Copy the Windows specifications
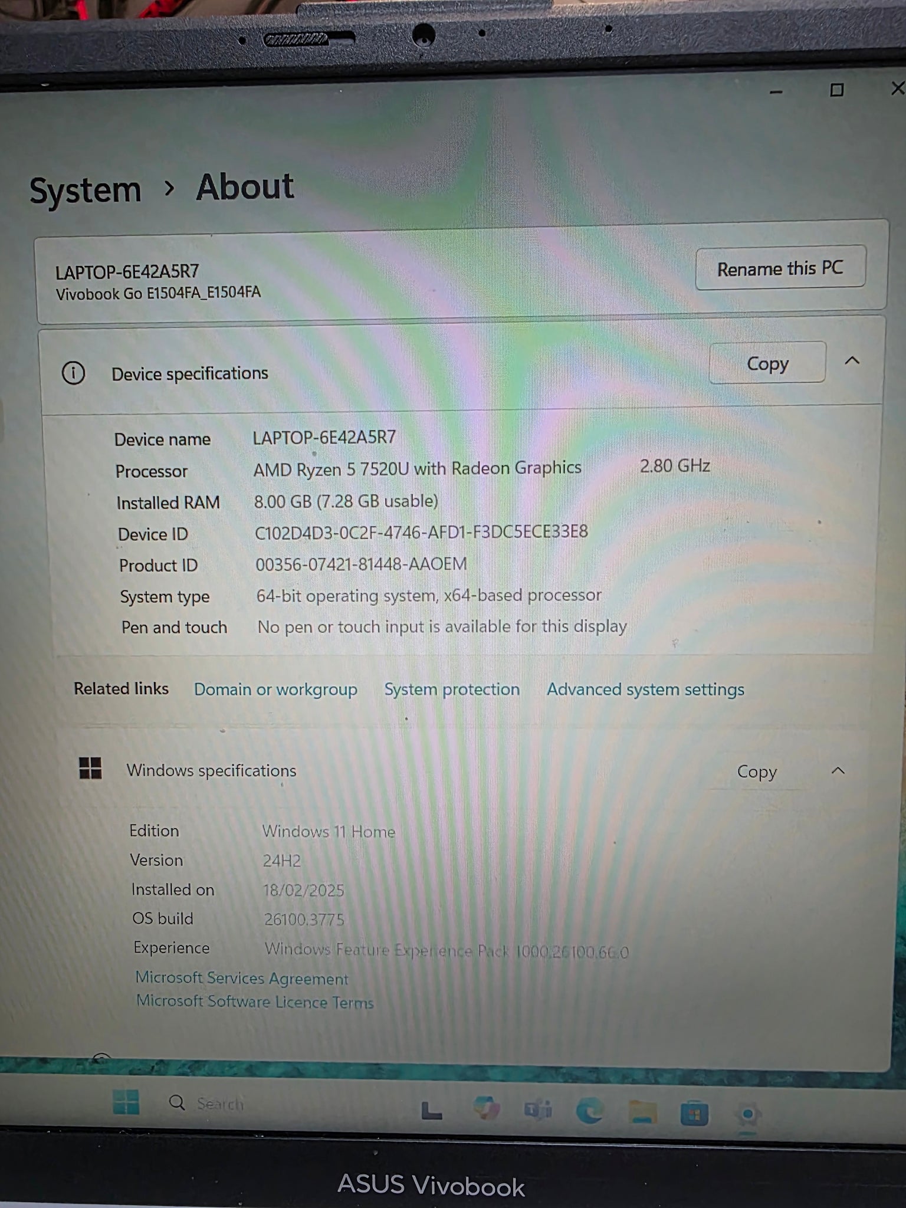Image resolution: width=906 pixels, height=1208 pixels. (756, 772)
